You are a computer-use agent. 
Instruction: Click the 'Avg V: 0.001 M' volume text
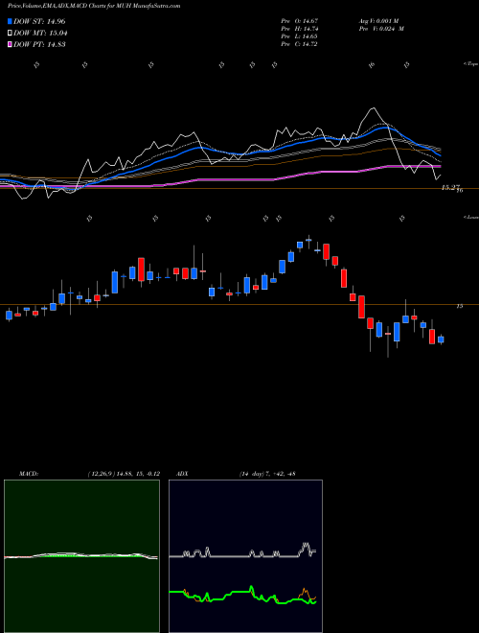(378, 21)
